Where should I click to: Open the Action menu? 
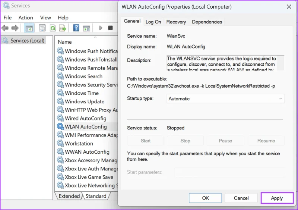[x=26, y=18]
